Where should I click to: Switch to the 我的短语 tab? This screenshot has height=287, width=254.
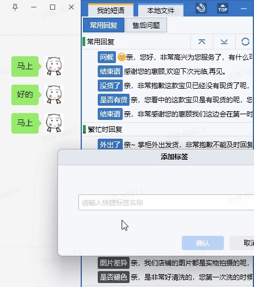pos(111,10)
